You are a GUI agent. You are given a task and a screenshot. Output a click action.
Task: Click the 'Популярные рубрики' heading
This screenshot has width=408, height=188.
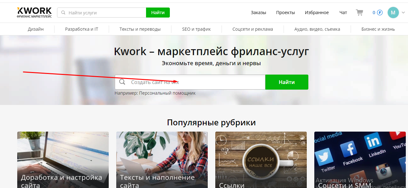point(212,123)
